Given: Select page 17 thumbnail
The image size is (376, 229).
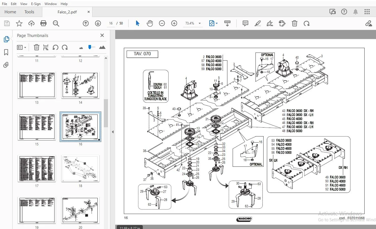Looking at the screenshot, I should click(x=37, y=168).
